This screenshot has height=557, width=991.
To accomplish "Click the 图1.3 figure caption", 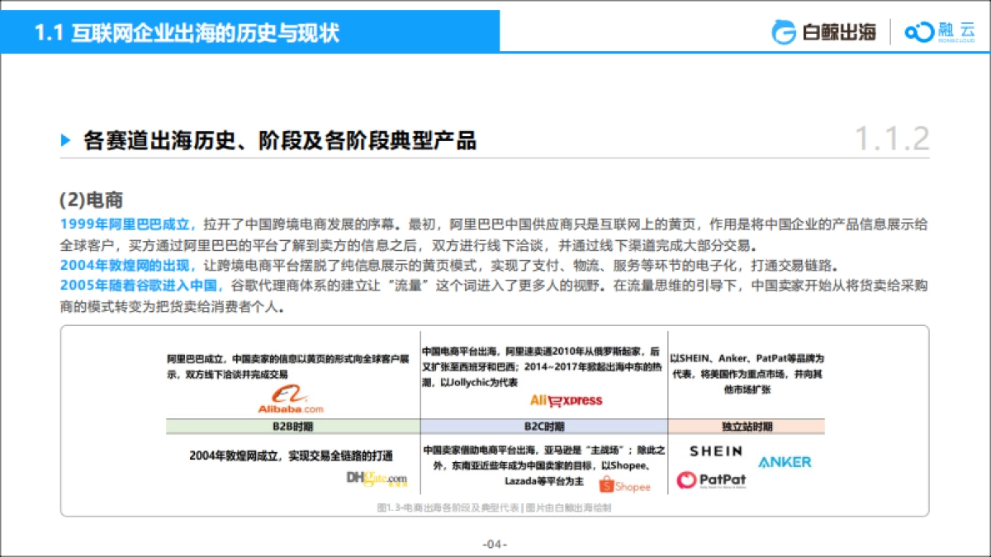I will coord(495,509).
